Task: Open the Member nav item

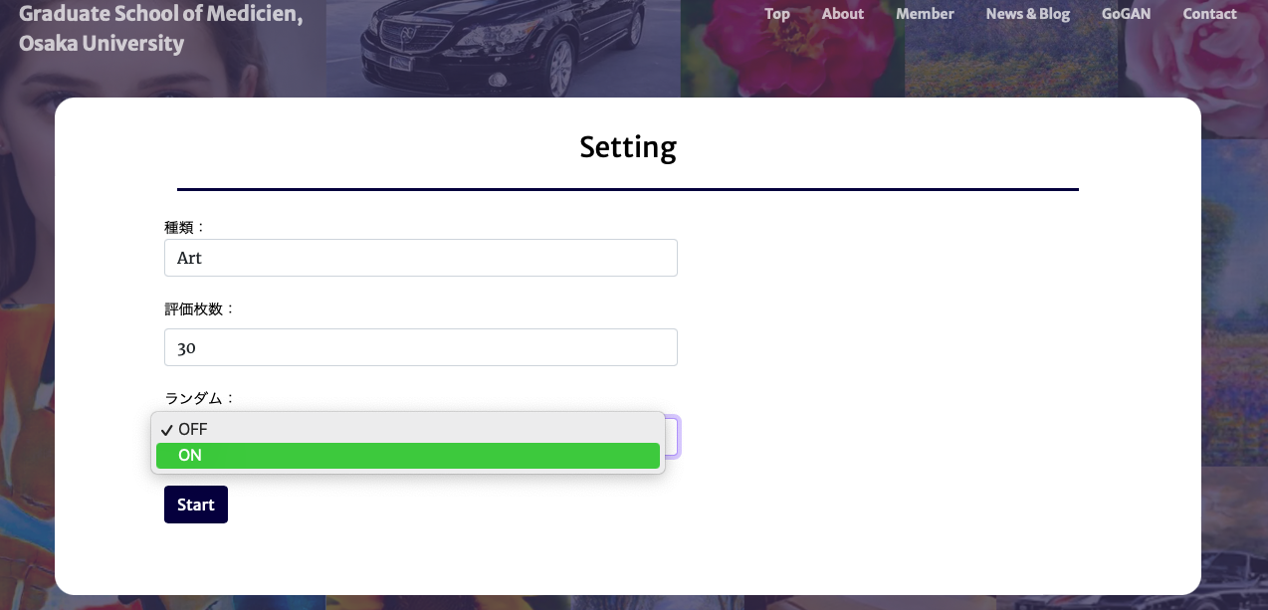Action: click(x=925, y=14)
